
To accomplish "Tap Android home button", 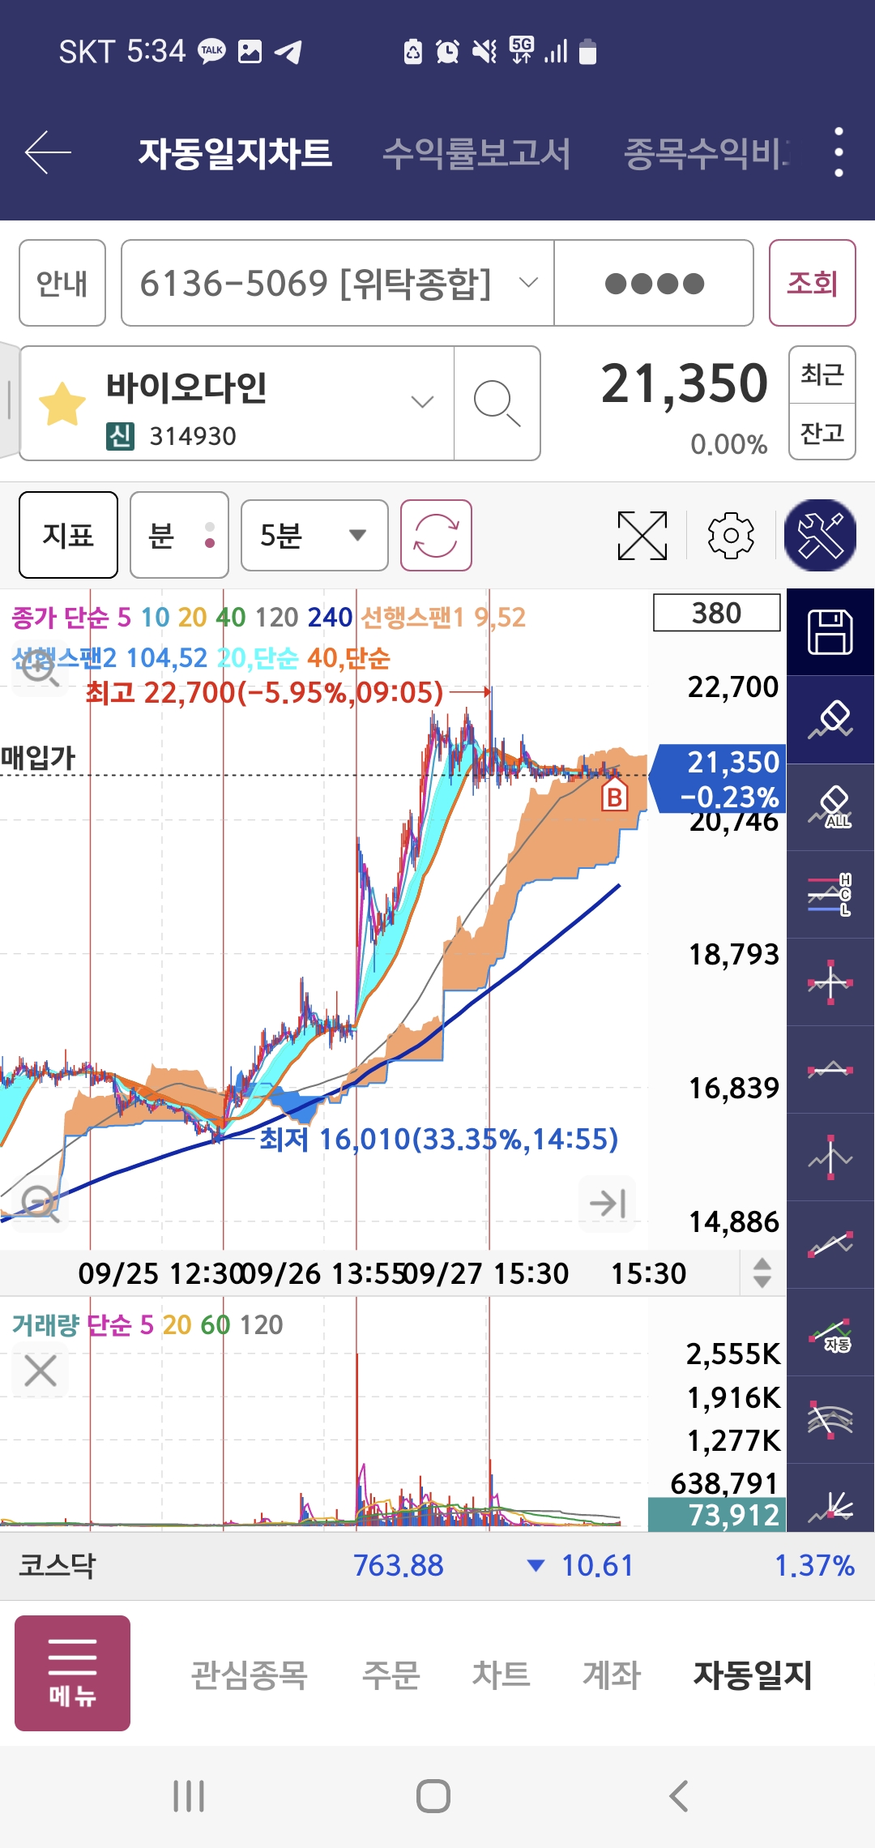I will (433, 1796).
